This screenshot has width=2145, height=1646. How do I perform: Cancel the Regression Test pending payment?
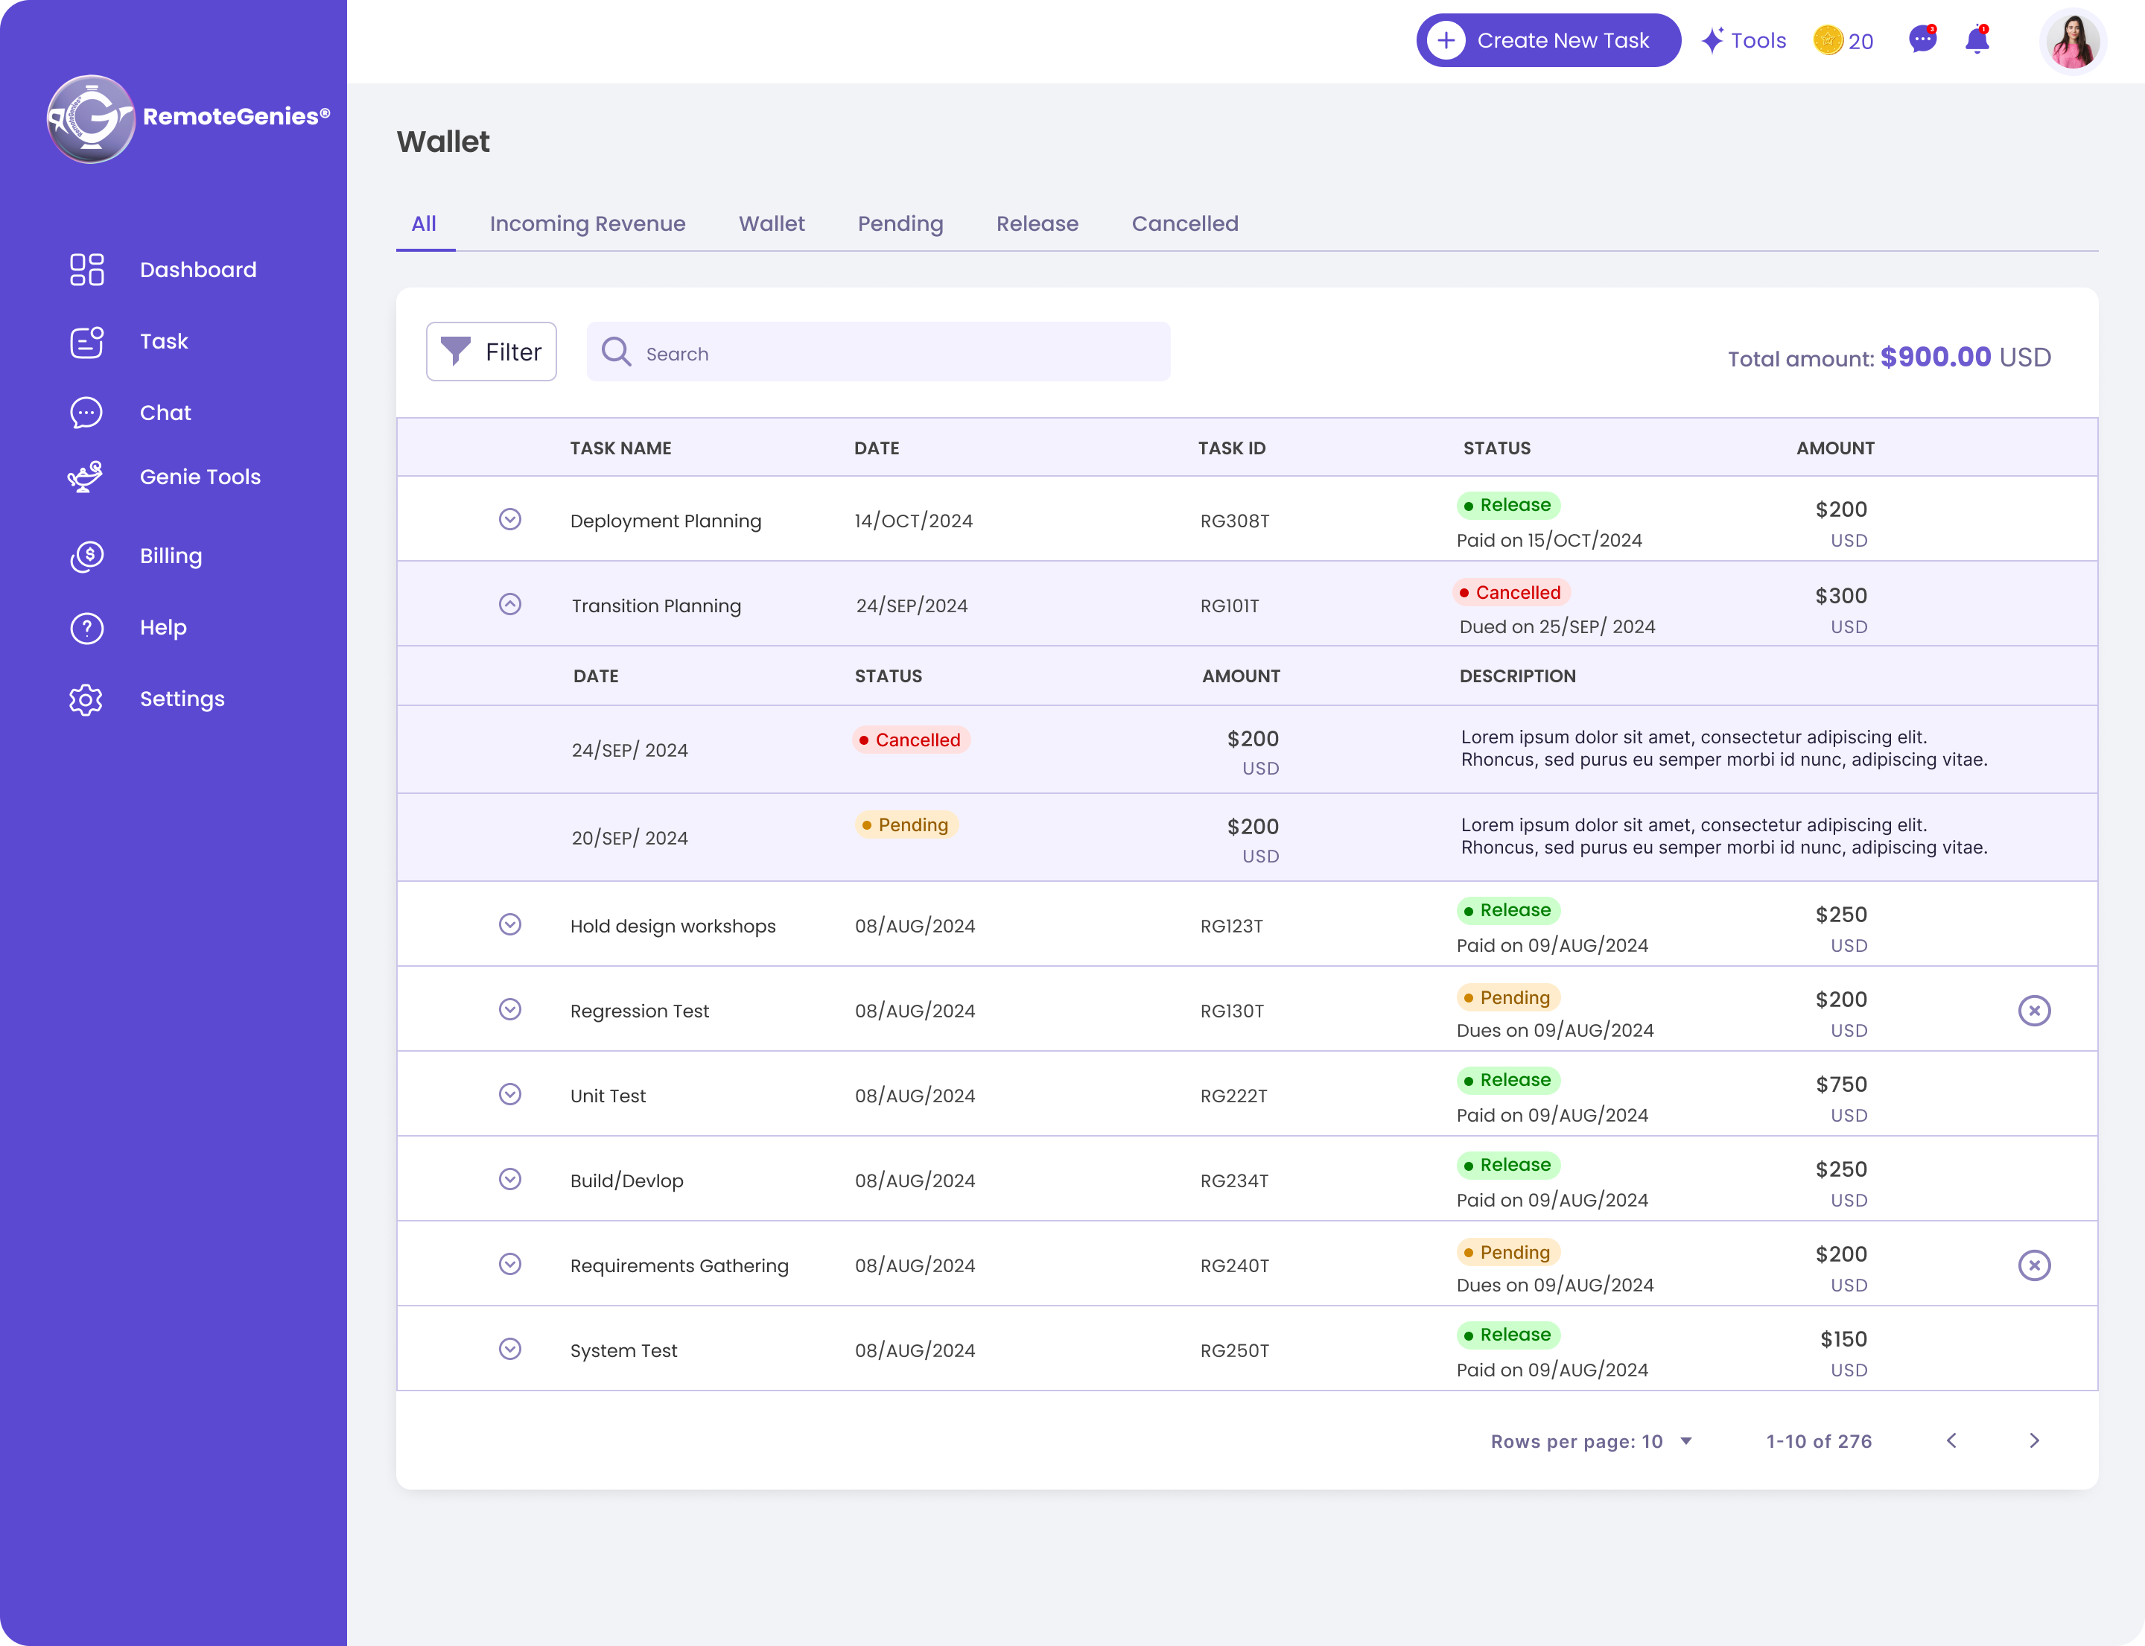2034,1010
